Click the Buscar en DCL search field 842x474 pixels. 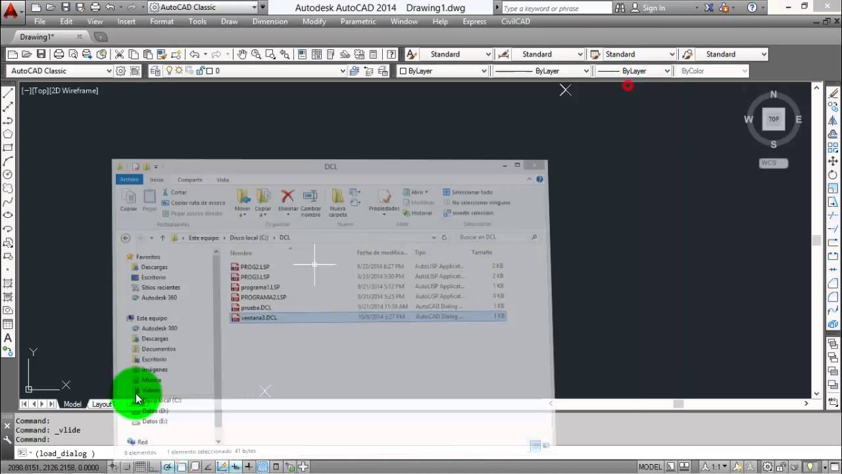[499, 237]
